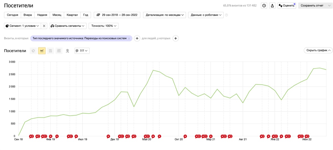The image size is (333, 150).
Task: Select the line chart view
Action: [x=42, y=51]
